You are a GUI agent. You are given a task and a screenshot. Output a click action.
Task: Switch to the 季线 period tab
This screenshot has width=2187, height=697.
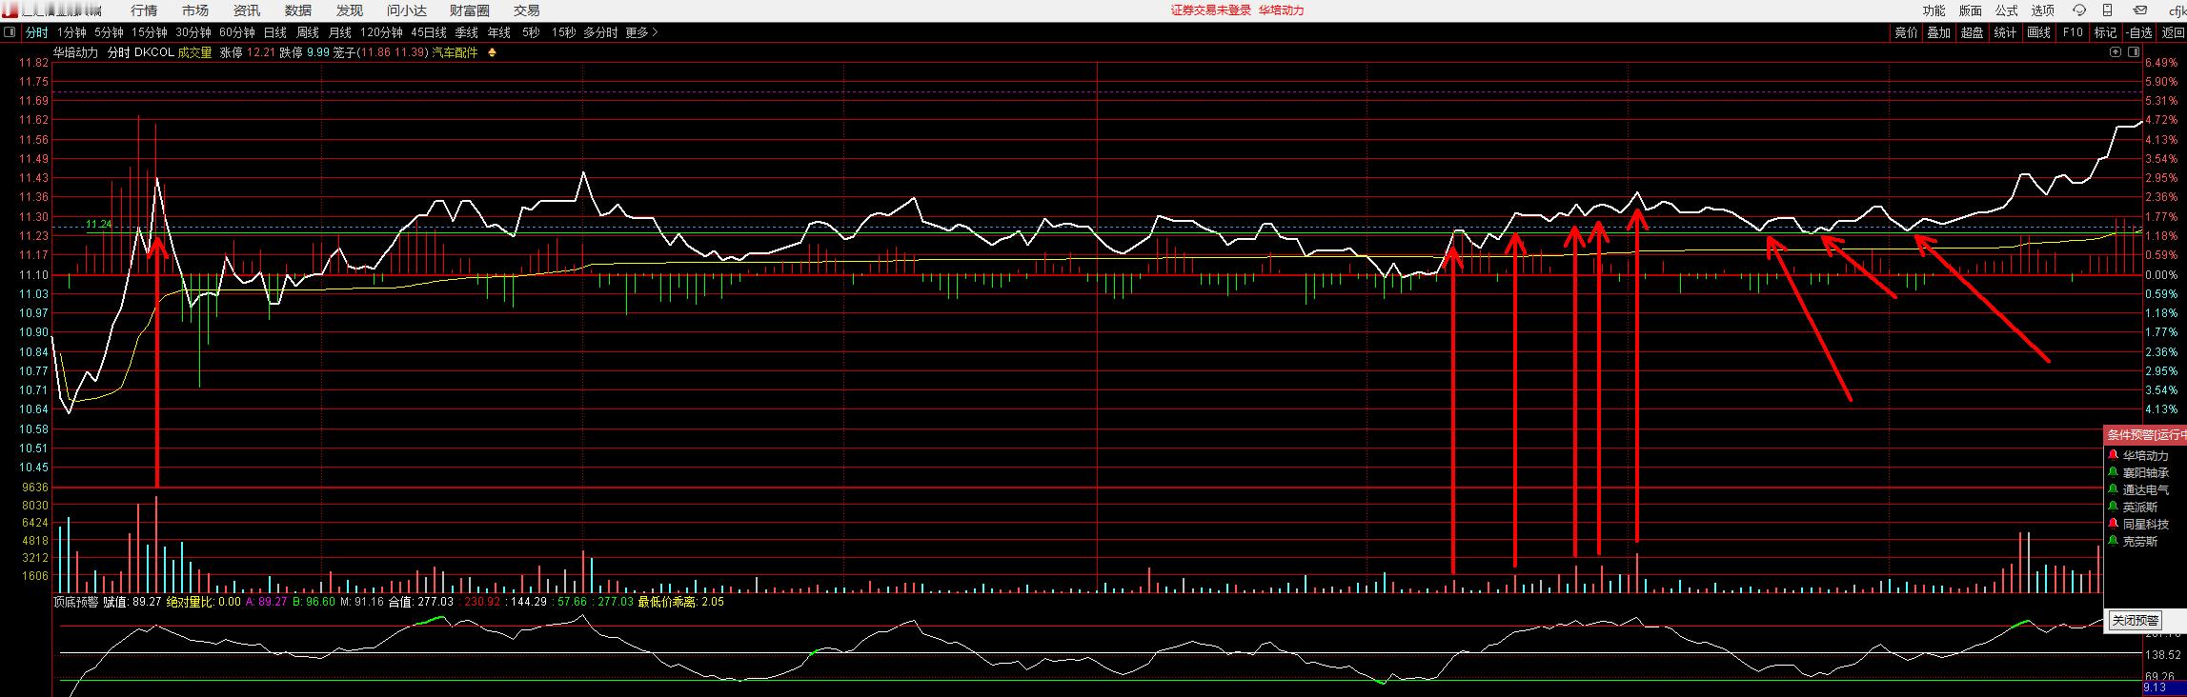click(x=467, y=32)
